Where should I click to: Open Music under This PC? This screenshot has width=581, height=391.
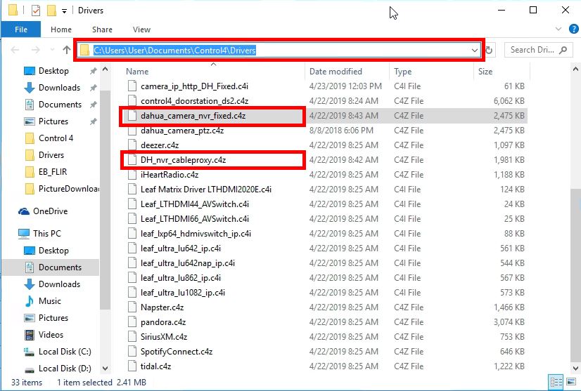coord(50,301)
